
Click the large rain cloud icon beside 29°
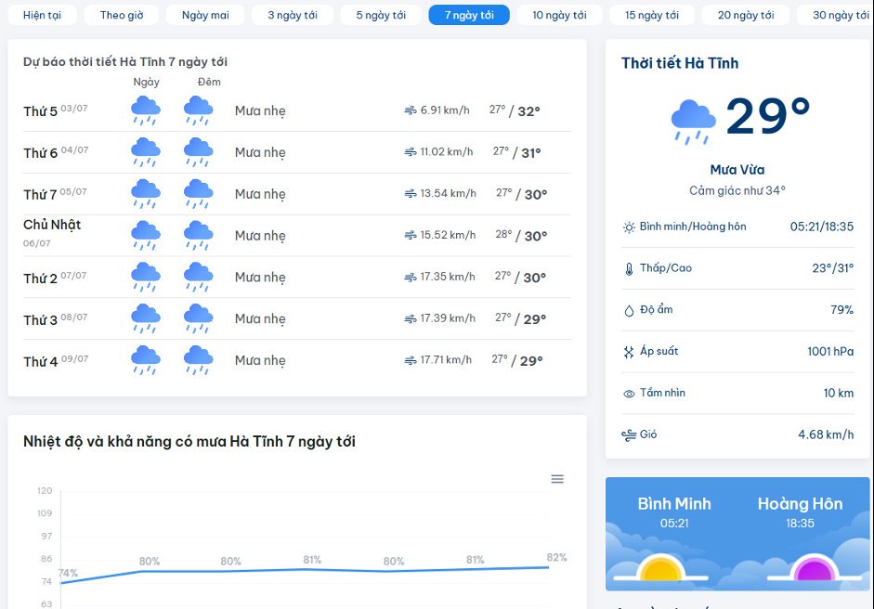[693, 121]
